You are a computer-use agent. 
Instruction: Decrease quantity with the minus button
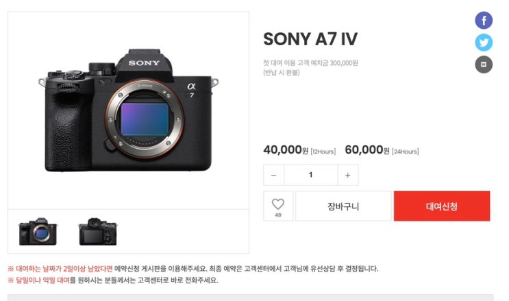(x=273, y=176)
